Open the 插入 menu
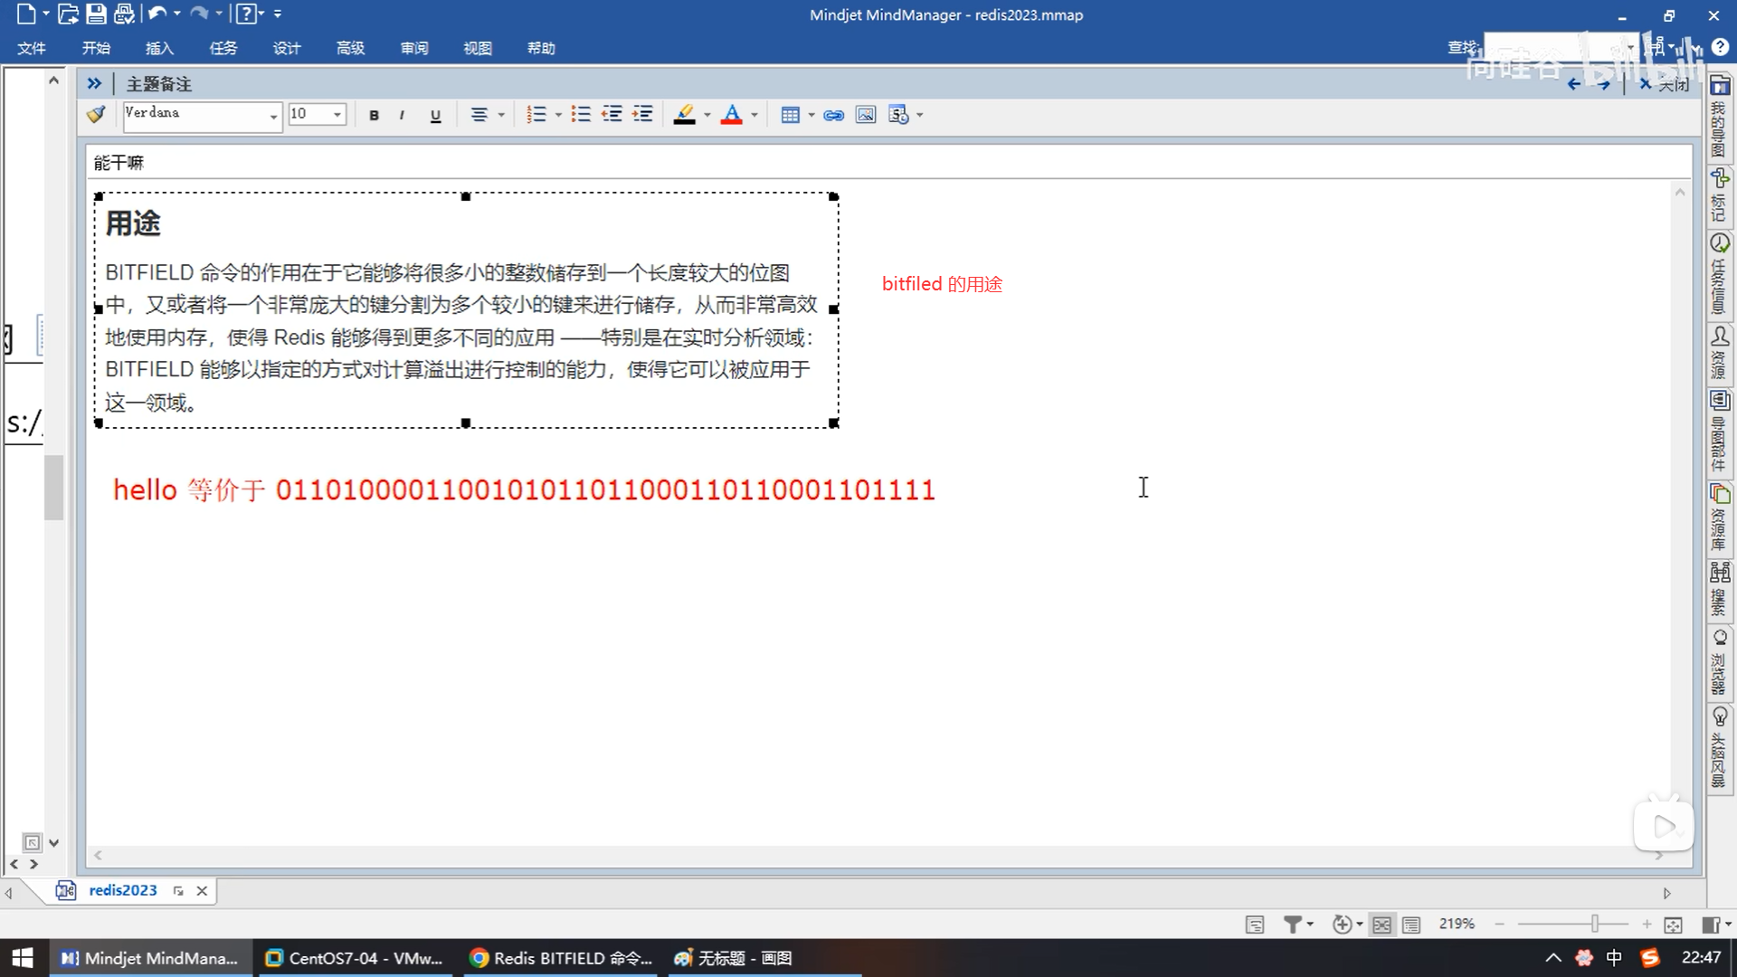The width and height of the screenshot is (1737, 977). click(159, 48)
